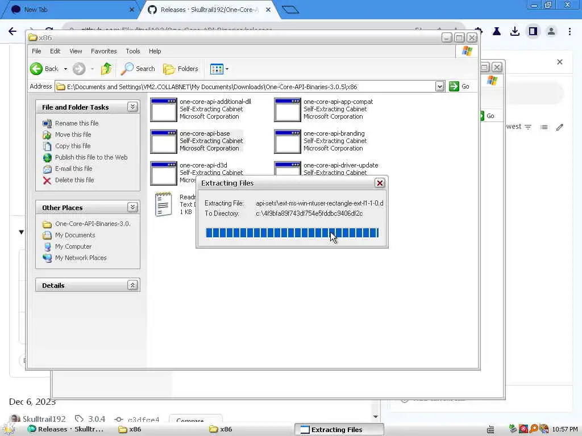
Task: Open a new browser tab
Action: [x=290, y=10]
